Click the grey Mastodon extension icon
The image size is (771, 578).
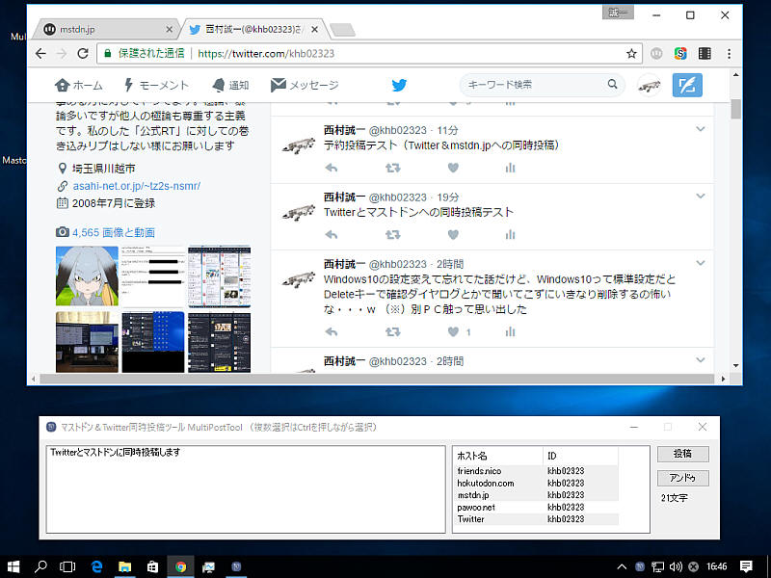click(x=656, y=53)
